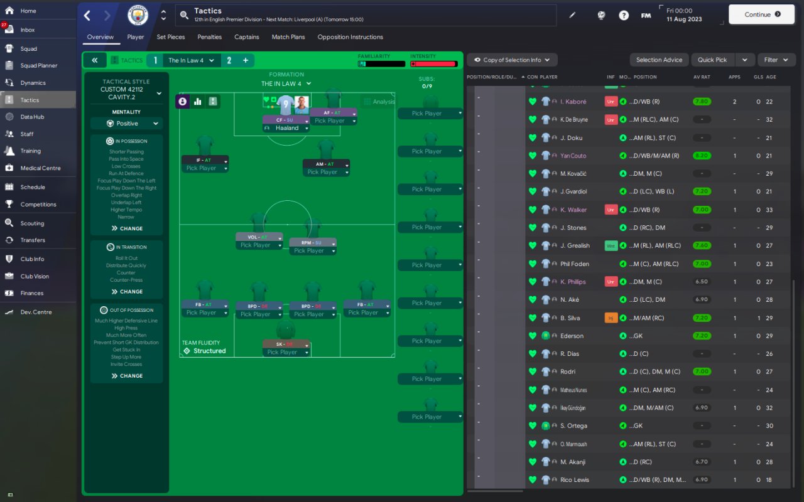Click the Club Vision icon in the sidebar
Image resolution: width=804 pixels, height=502 pixels.
(x=9, y=276)
